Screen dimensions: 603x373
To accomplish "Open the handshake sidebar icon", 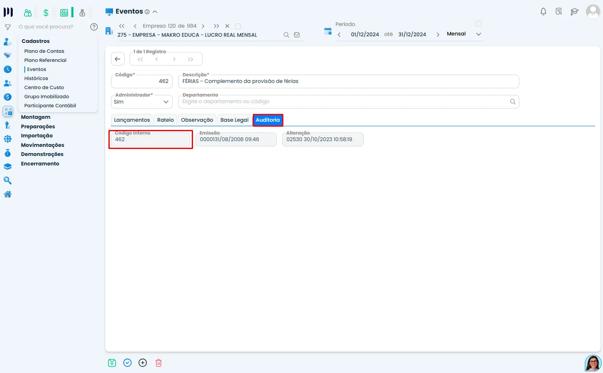I will click(x=7, y=55).
